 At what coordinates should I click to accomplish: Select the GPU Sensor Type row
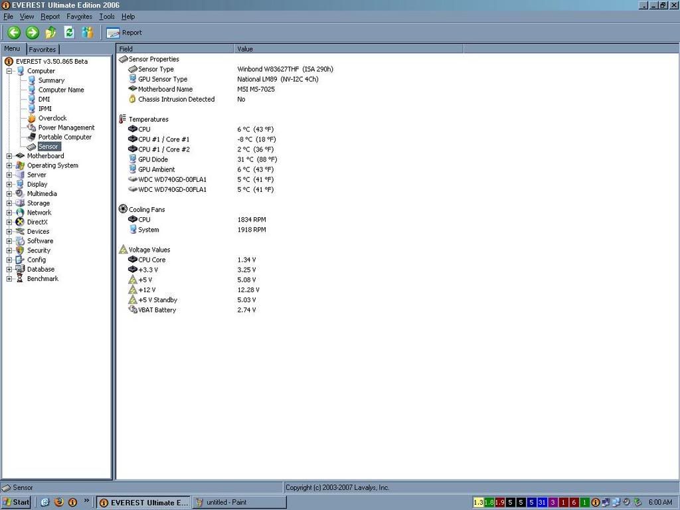[x=223, y=79]
